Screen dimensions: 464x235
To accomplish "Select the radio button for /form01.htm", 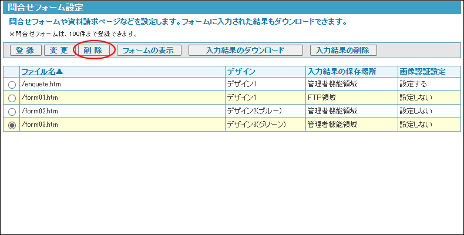I will click(12, 98).
